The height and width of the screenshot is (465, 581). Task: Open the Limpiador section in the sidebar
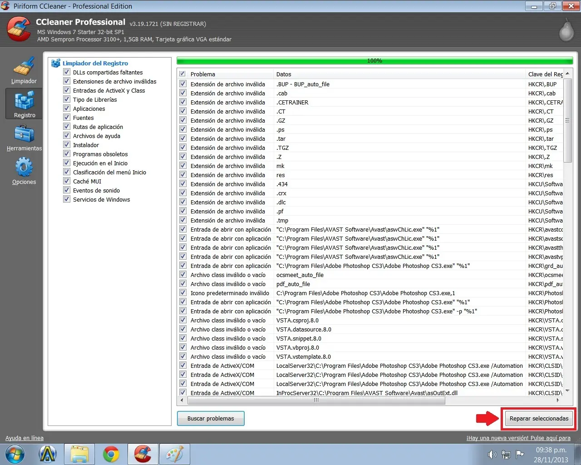[x=24, y=70]
